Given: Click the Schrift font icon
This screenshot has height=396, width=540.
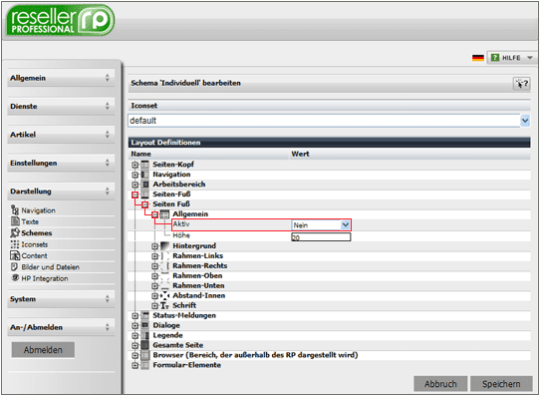Looking at the screenshot, I should coord(165,305).
